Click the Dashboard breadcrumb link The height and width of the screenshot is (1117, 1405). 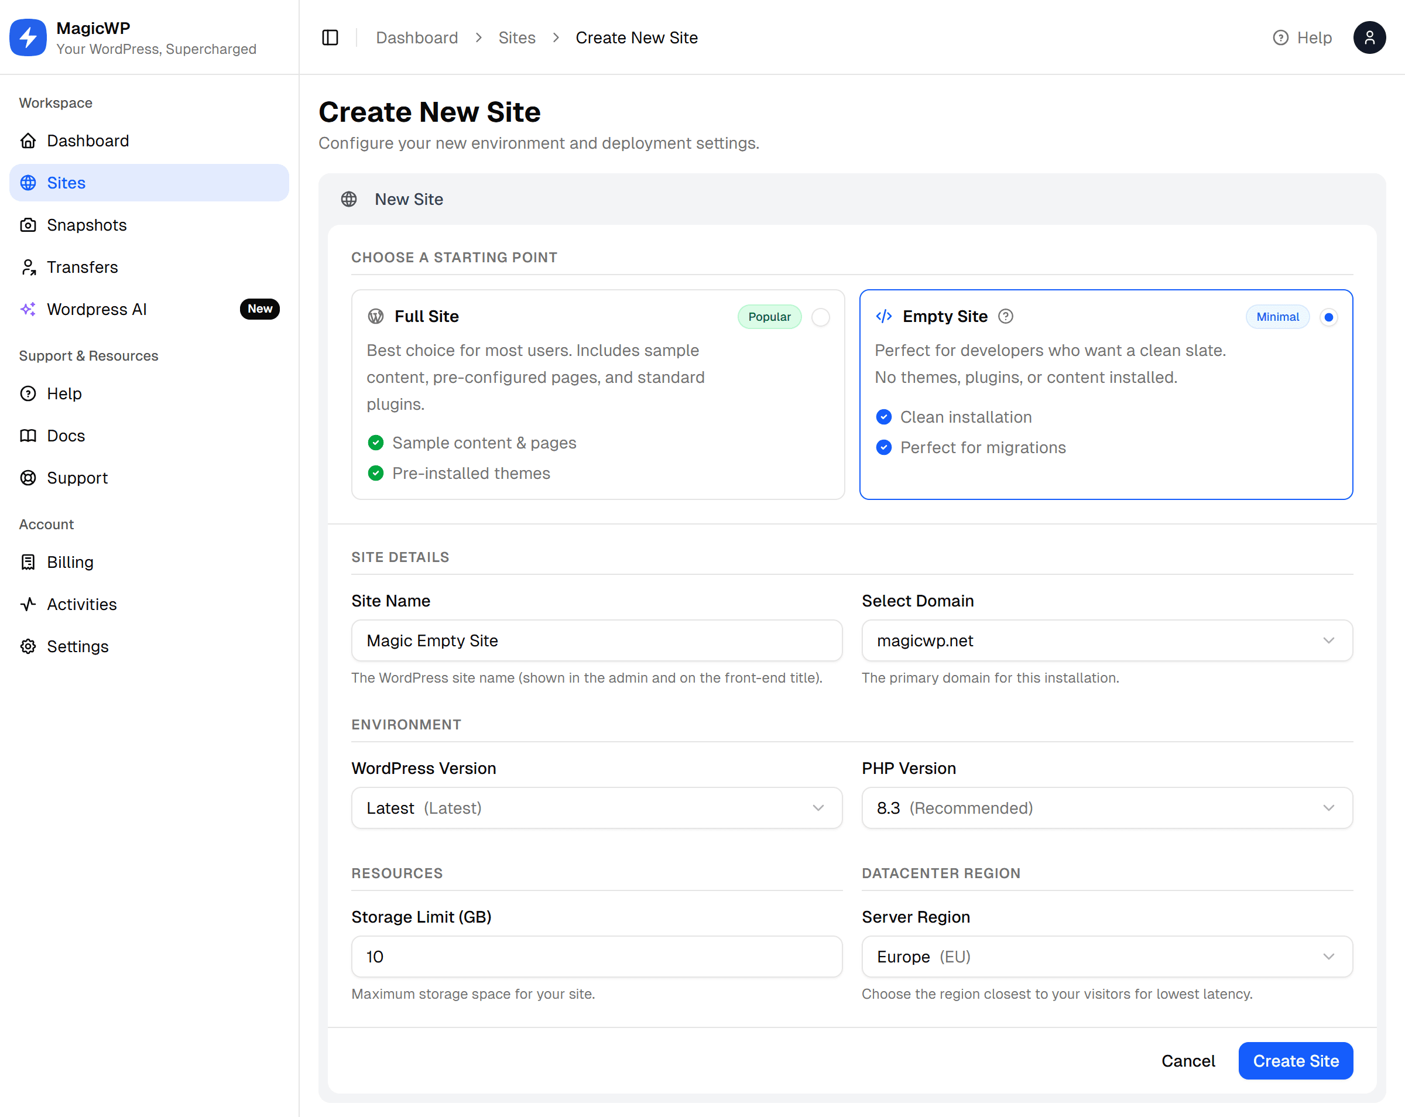(417, 38)
